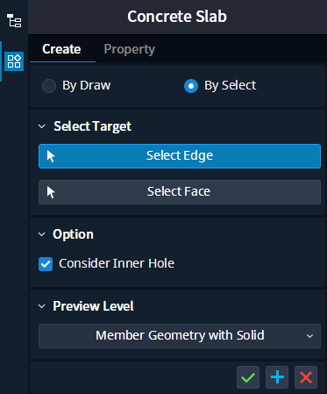This screenshot has width=327, height=394.
Task: Collapse the Option section chevron
Action: [x=42, y=234]
